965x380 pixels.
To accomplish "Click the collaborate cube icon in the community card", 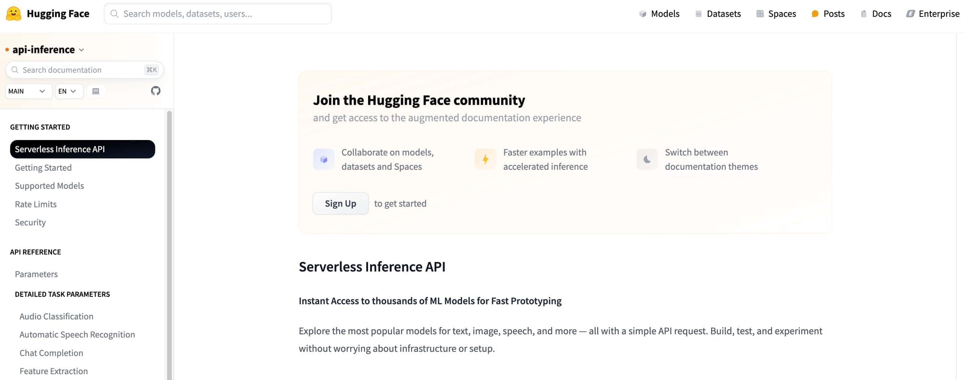I will tap(324, 159).
